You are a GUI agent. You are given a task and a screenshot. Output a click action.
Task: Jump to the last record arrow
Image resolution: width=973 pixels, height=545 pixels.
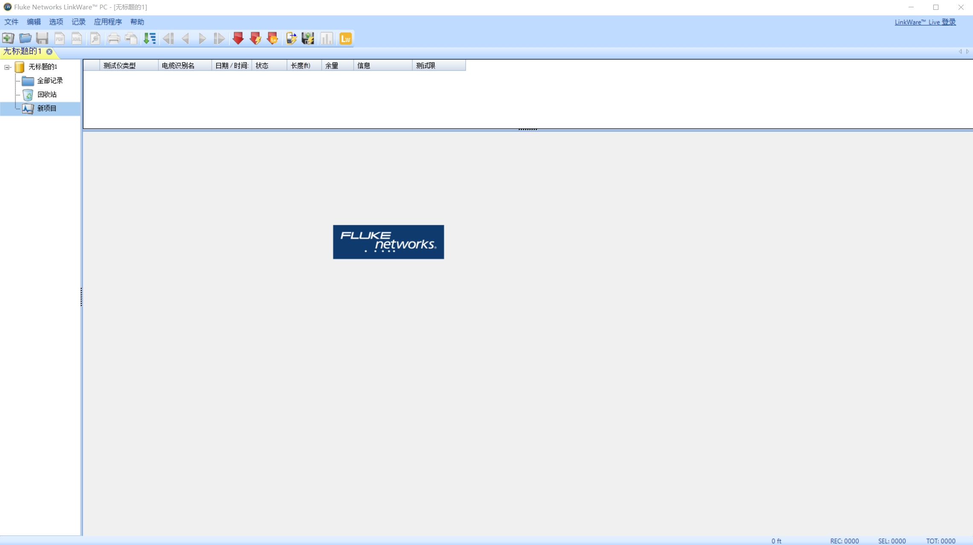pos(219,38)
